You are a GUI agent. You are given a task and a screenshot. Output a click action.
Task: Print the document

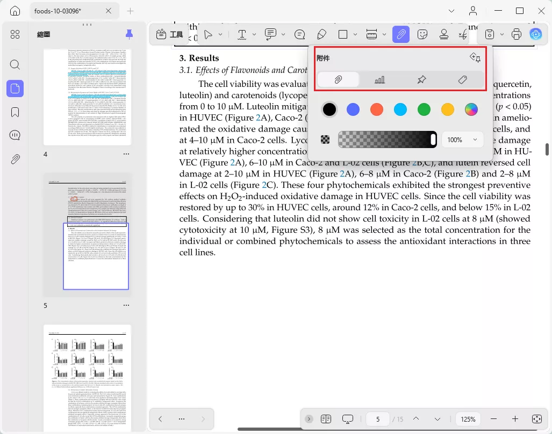(516, 34)
